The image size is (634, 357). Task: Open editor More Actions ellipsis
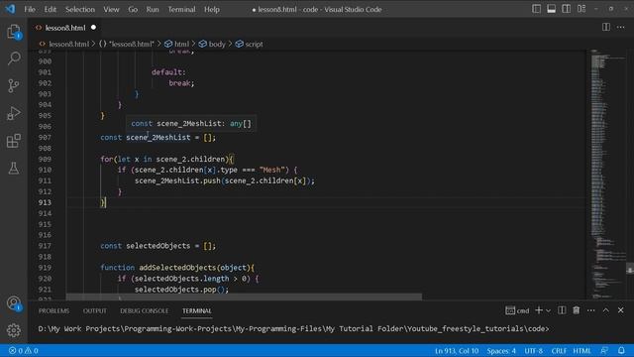pos(621,27)
